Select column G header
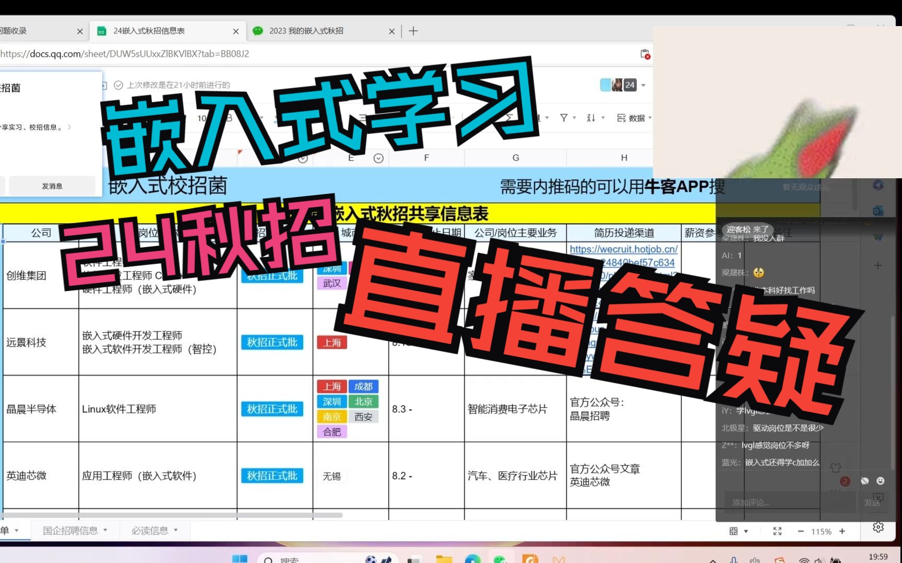Screen dimensions: 902x563 pyautogui.click(x=516, y=157)
